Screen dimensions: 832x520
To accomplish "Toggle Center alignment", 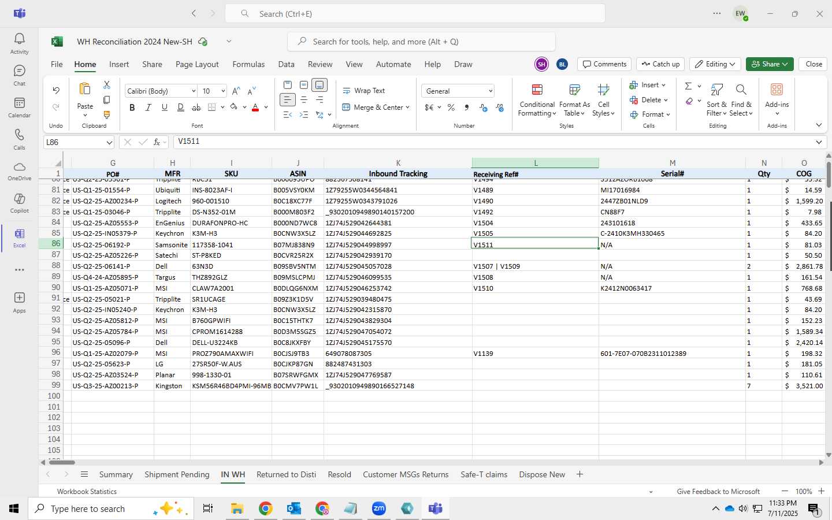I will (304, 100).
